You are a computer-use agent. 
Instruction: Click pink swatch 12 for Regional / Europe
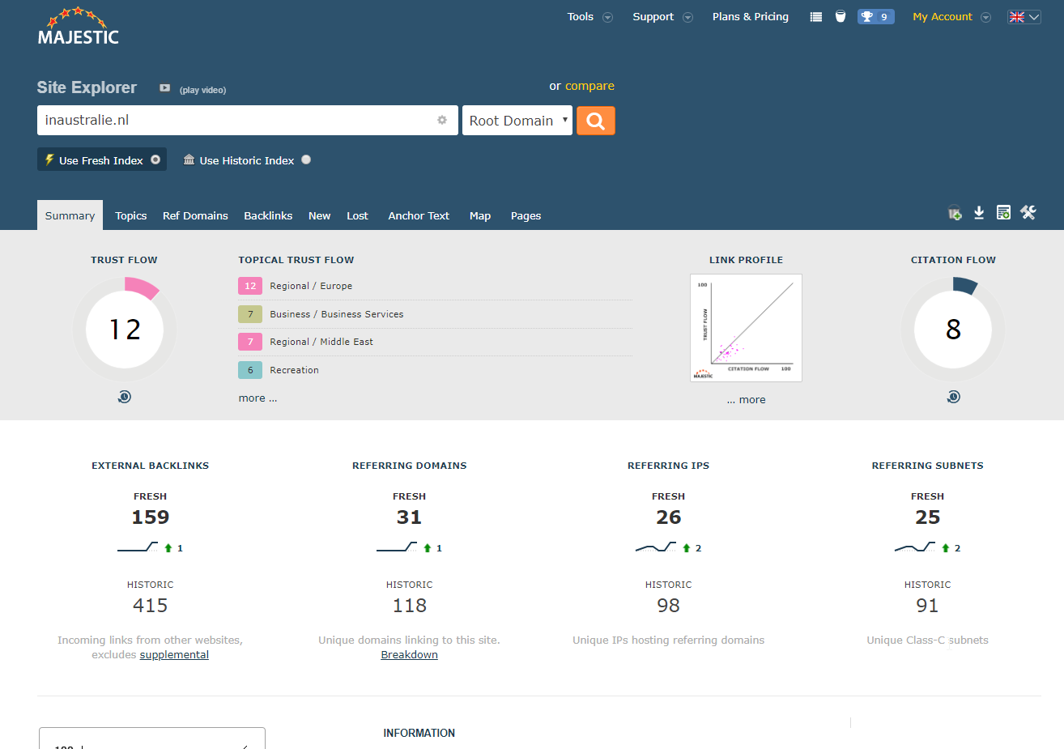(x=250, y=286)
